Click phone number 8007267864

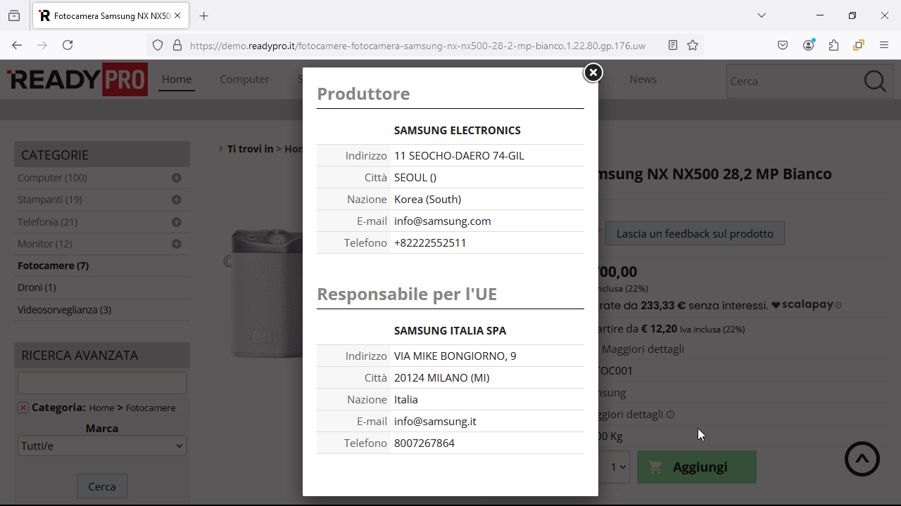point(424,443)
